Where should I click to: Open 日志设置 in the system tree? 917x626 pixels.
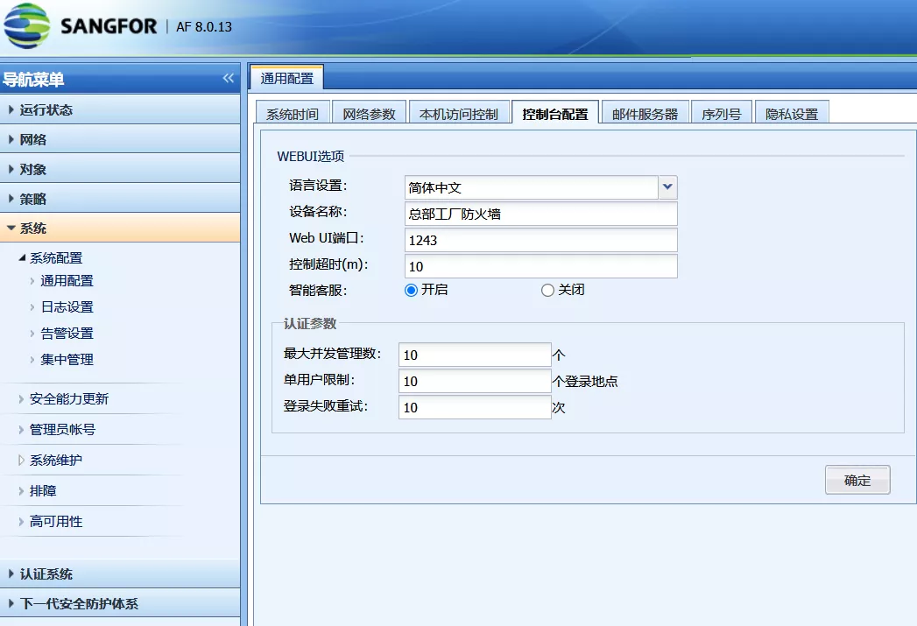coord(67,307)
